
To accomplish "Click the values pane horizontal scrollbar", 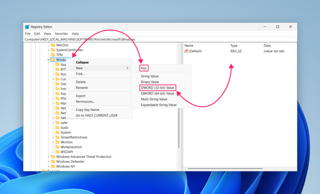I will click(x=225, y=168).
